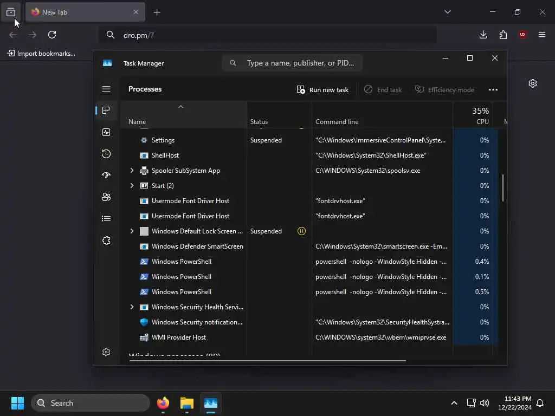Expand the Windows Security Health Service row
The height and width of the screenshot is (416, 555).
[x=132, y=307]
